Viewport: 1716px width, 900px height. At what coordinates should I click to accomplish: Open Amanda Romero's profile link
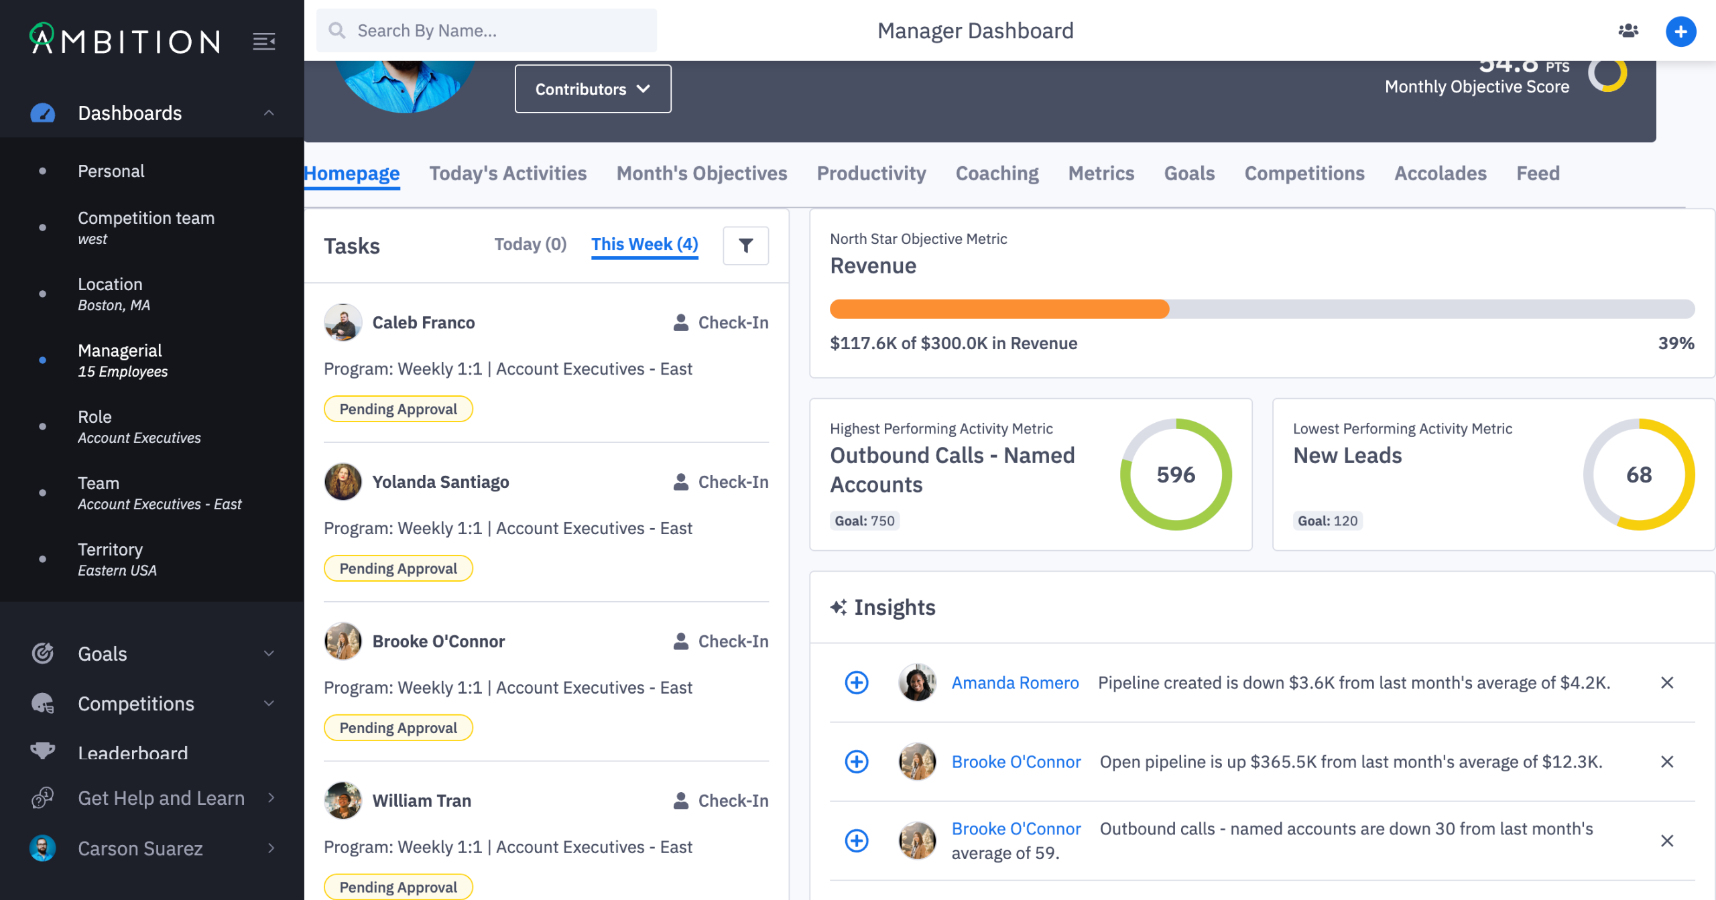[1015, 682]
